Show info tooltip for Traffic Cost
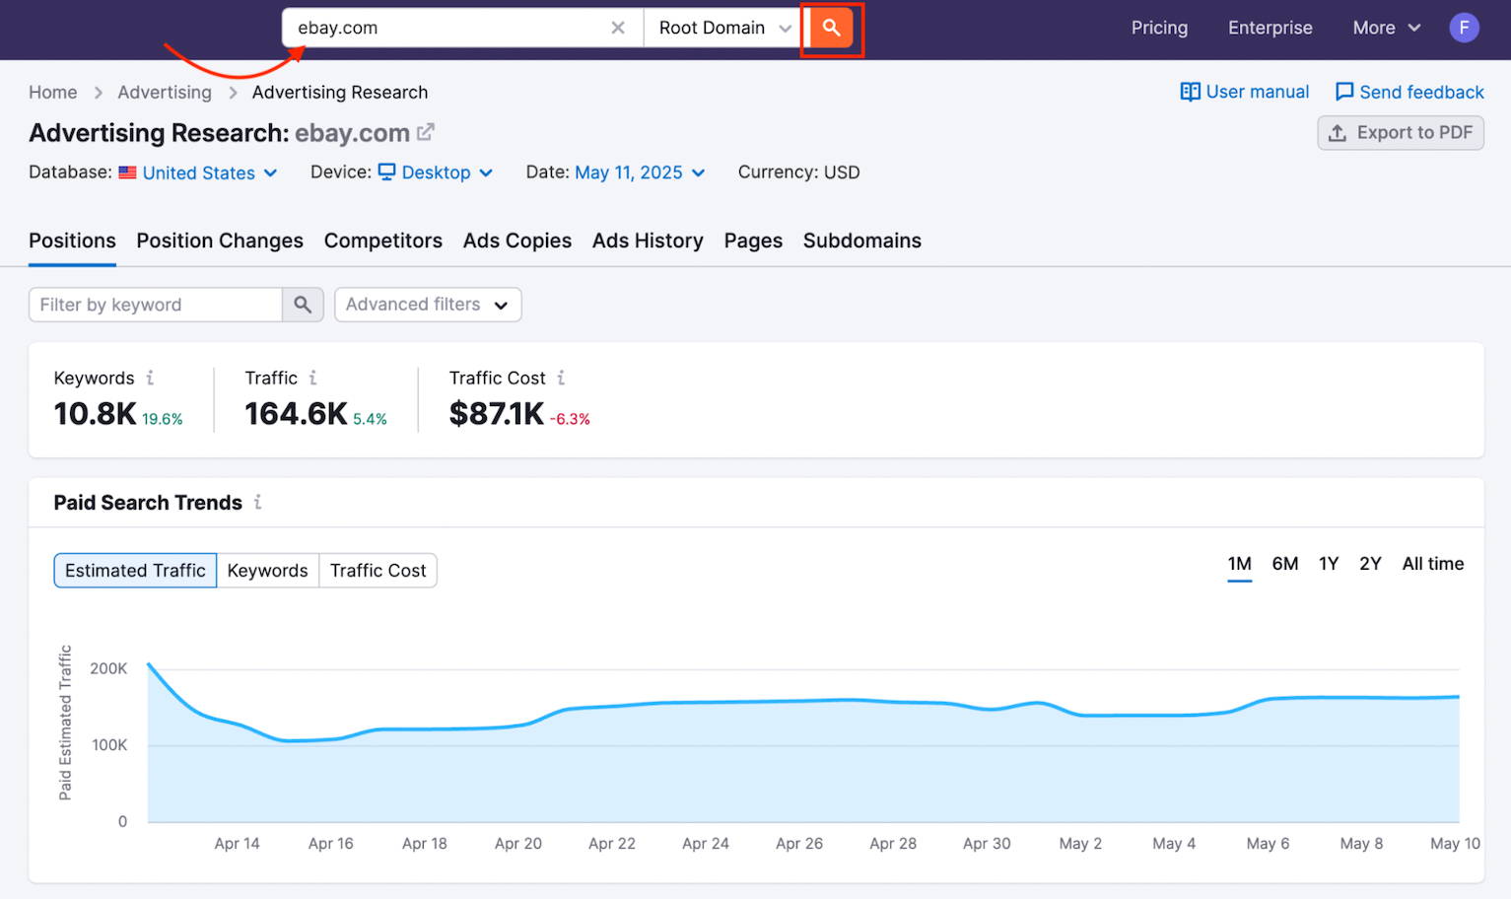The height and width of the screenshot is (899, 1511). [x=561, y=379]
